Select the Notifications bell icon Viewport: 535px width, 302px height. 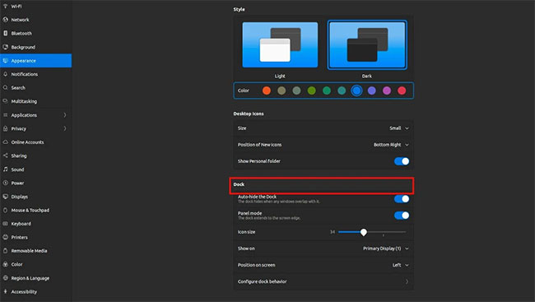pyautogui.click(x=6, y=74)
